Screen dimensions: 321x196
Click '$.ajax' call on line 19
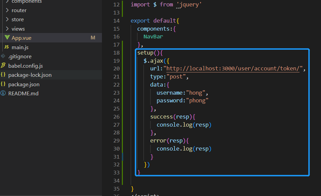point(153,61)
